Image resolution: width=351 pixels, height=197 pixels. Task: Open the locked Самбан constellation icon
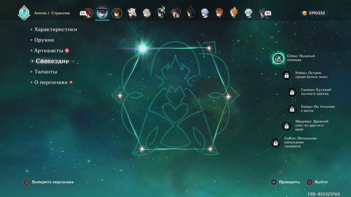pos(292,92)
